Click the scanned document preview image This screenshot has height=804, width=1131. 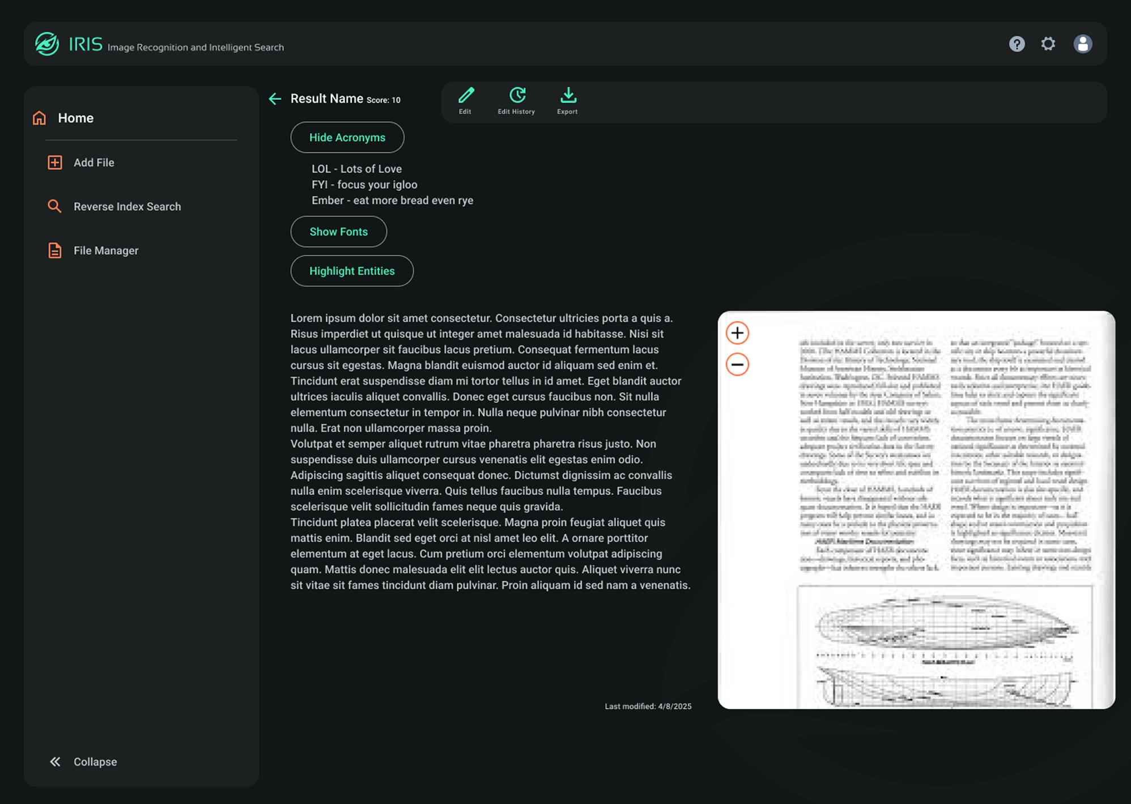943,510
